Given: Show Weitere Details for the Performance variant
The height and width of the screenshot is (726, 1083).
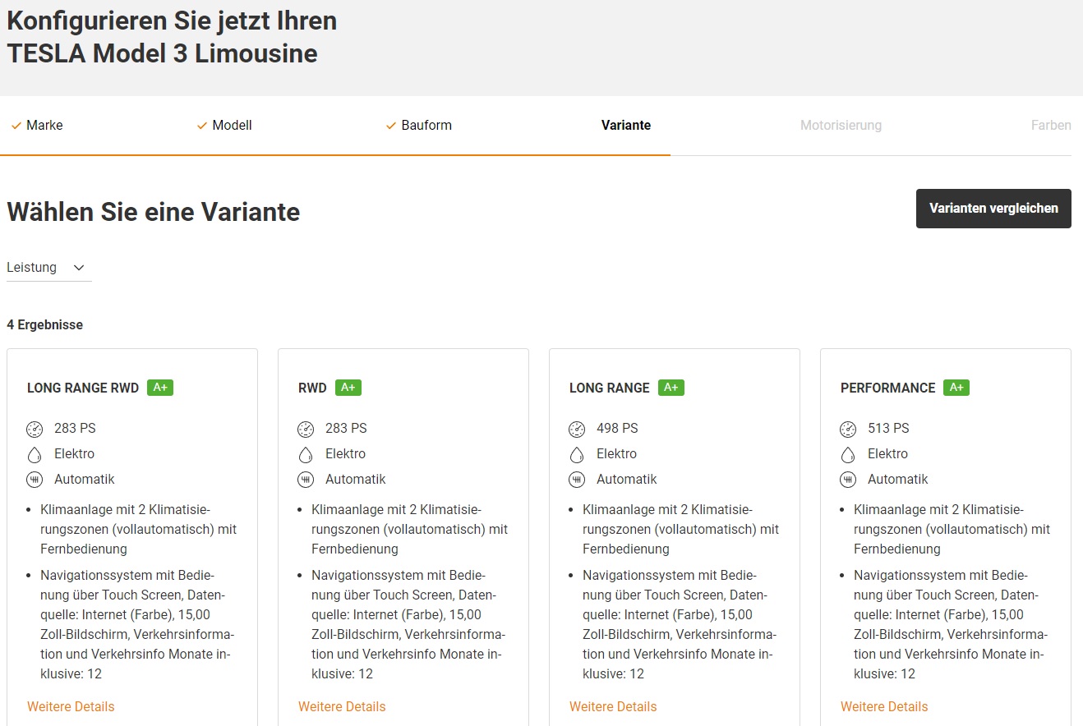Looking at the screenshot, I should pos(884,706).
